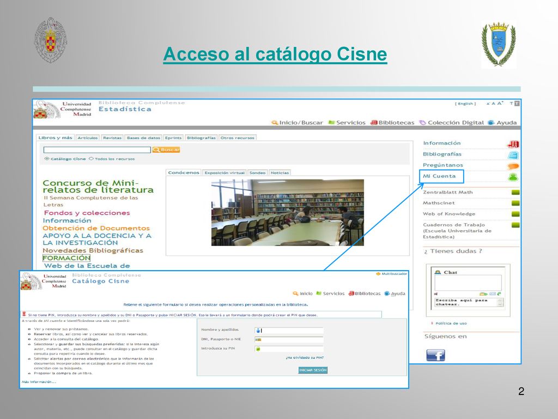Click the Nombre y apellidos input field
Viewport: 558px width, 419px height.
pos(289,330)
